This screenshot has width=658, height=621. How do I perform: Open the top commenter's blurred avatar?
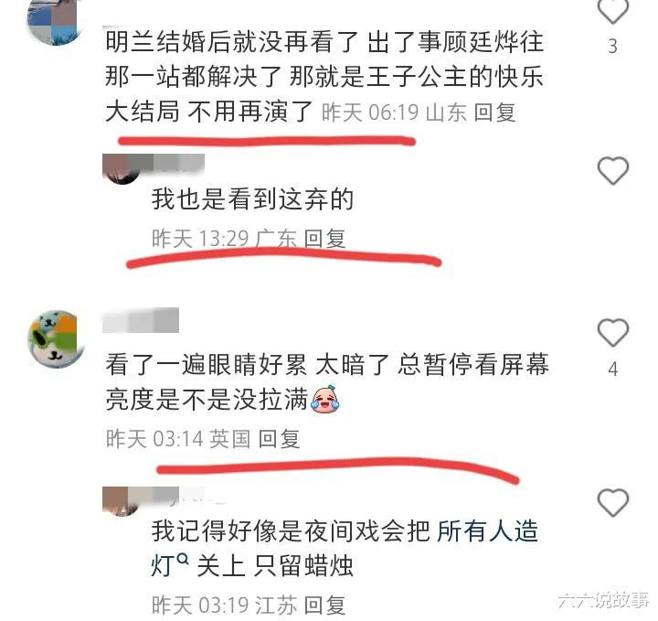(55, 19)
